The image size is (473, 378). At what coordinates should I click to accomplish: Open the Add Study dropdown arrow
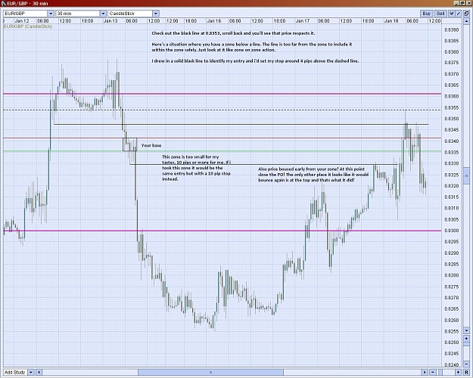[x=31, y=372]
